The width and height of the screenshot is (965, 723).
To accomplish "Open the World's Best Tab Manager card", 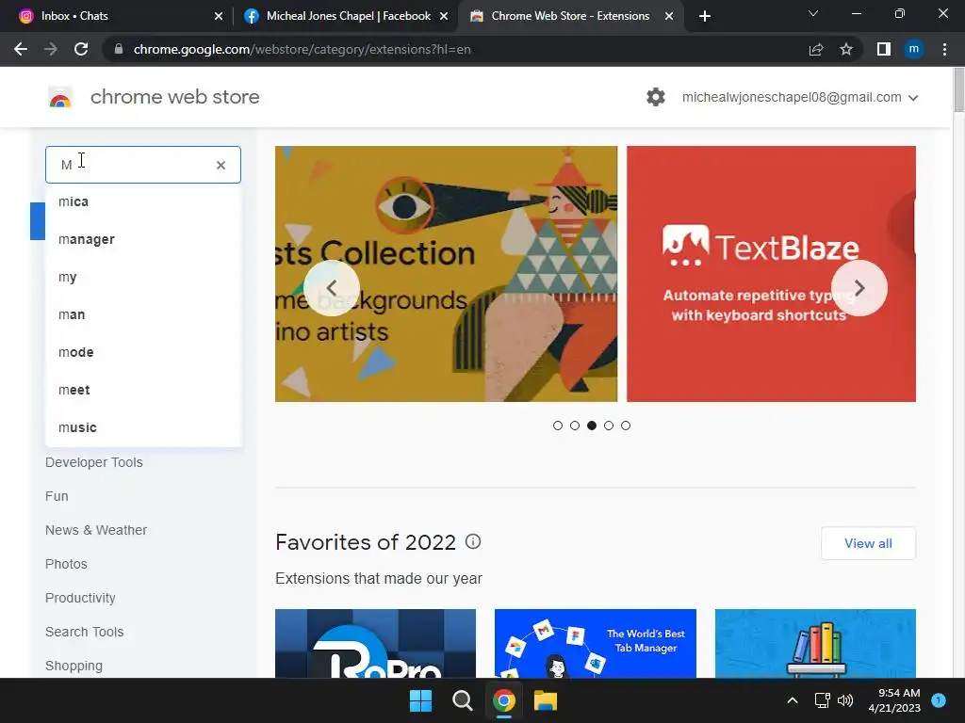I will click(596, 644).
